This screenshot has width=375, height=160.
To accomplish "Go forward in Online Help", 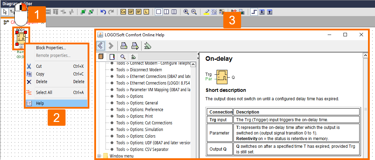I will (x=111, y=45).
